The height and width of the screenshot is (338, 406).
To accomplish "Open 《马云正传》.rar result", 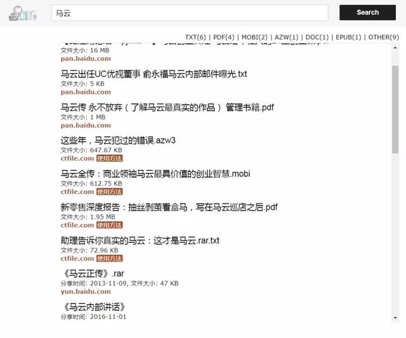I will click(x=93, y=273).
